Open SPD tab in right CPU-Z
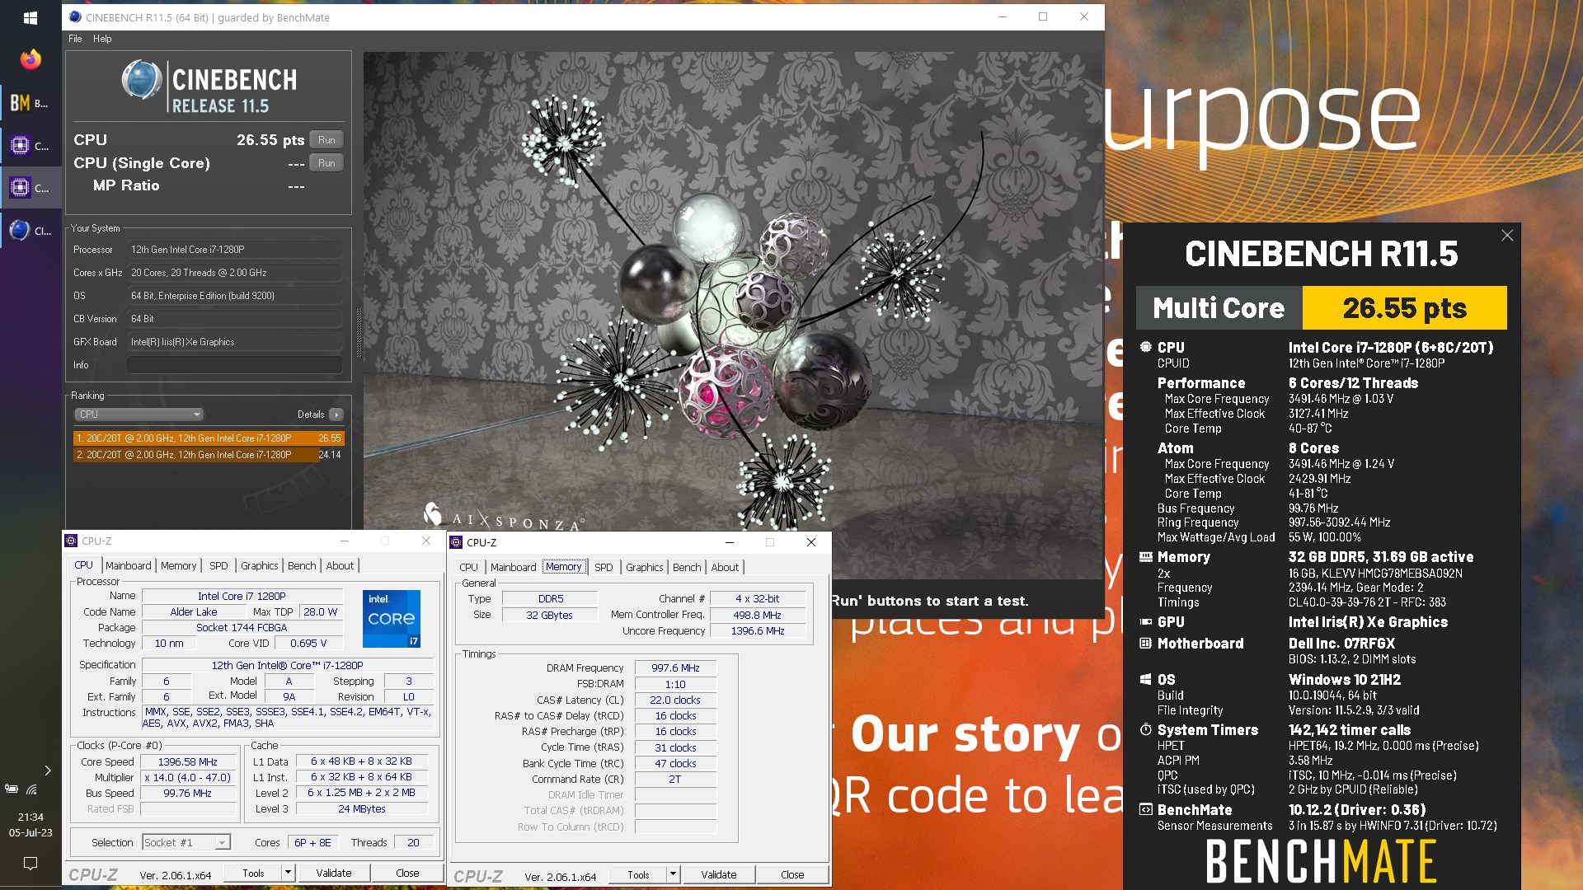1583x890 pixels. pyautogui.click(x=604, y=567)
